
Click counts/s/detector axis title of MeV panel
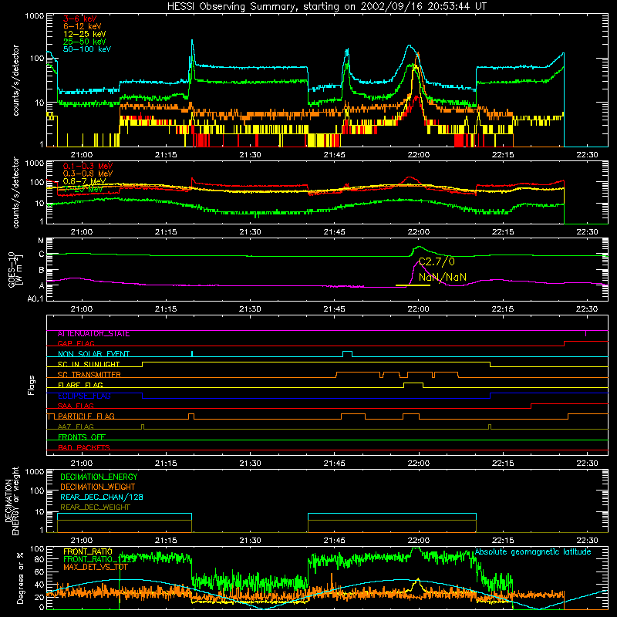click(x=15, y=192)
